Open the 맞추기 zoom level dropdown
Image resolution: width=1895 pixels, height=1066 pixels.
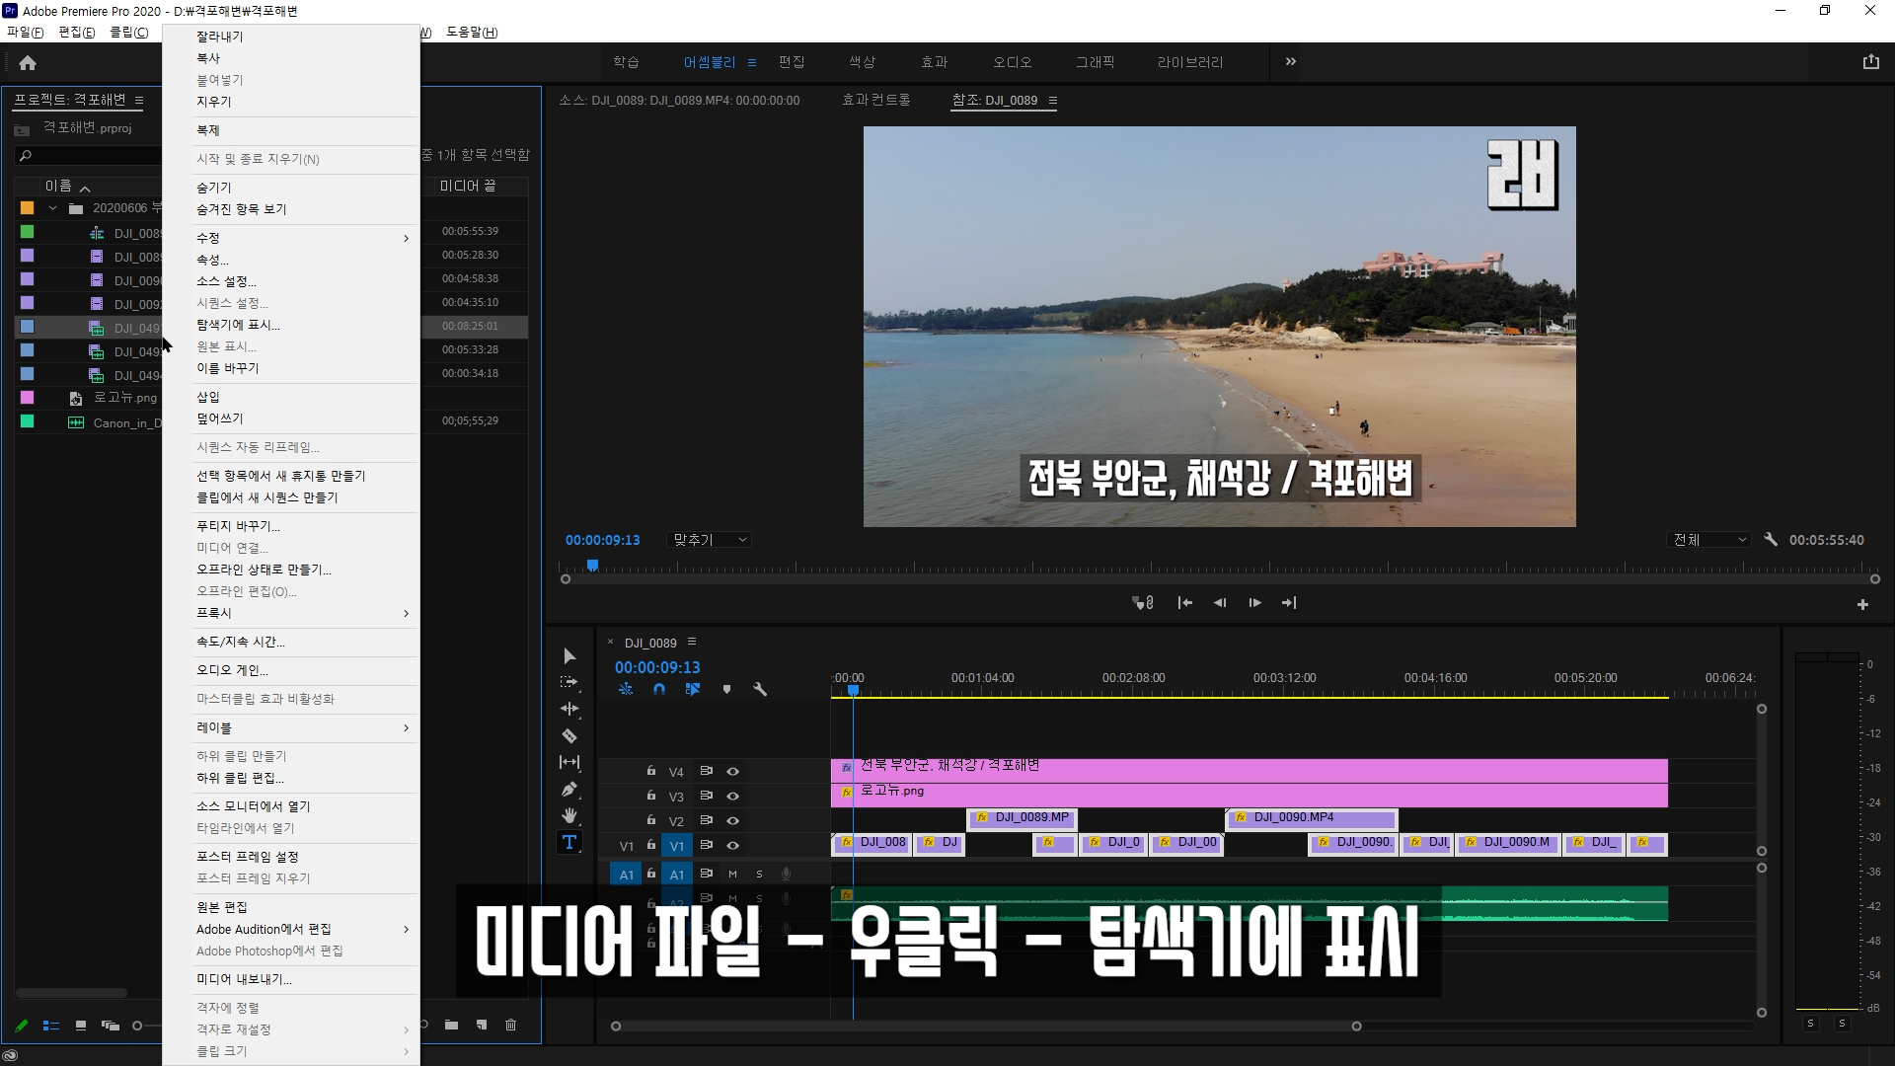coord(711,540)
